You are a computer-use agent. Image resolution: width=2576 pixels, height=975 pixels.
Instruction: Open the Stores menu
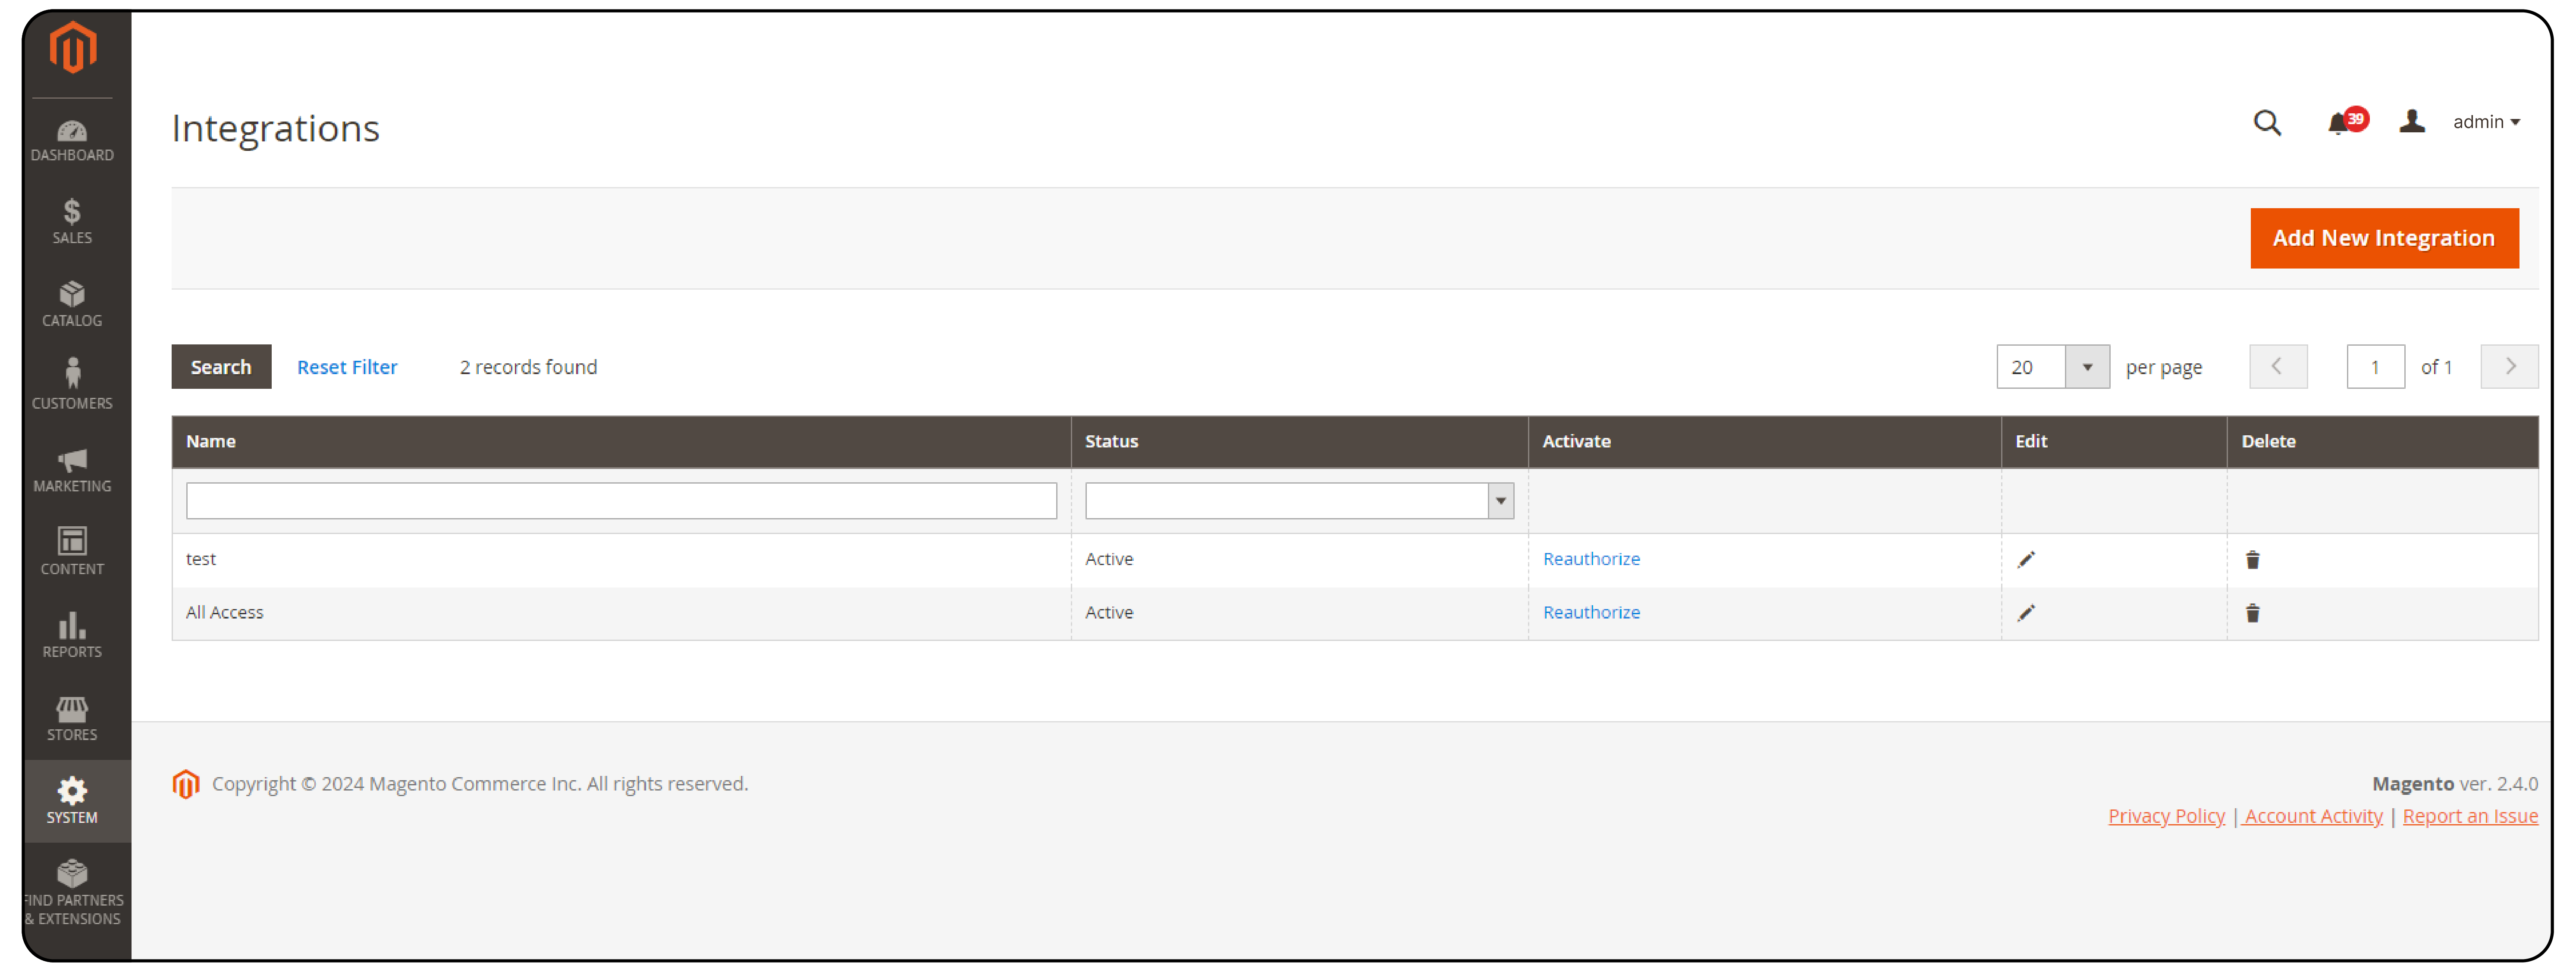click(72, 718)
